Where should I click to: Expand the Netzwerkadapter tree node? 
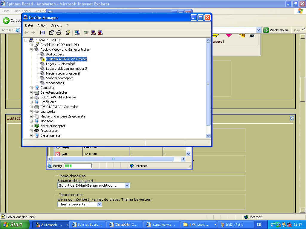pos(31,126)
